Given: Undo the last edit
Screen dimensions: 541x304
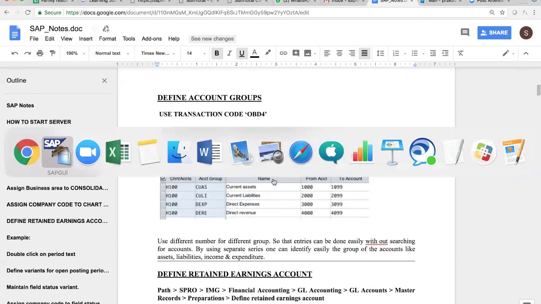Looking at the screenshot, I should [15, 53].
